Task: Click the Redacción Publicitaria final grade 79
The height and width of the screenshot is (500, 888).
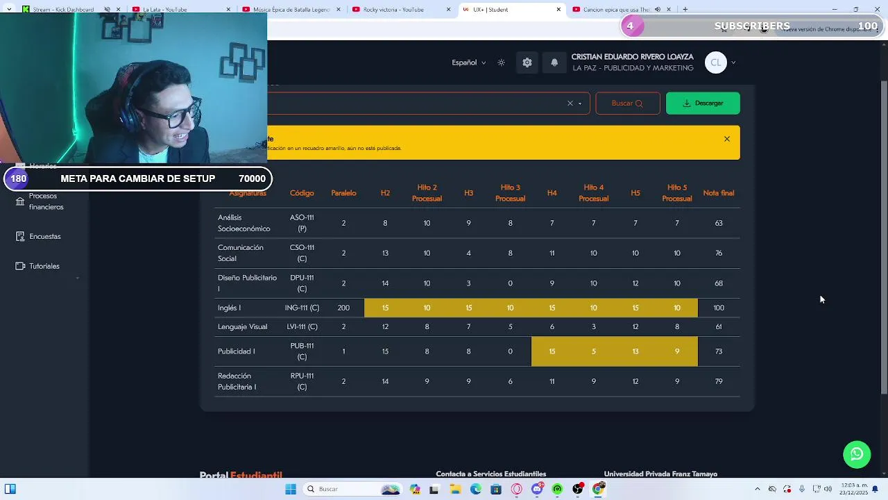Action: pyautogui.click(x=719, y=381)
